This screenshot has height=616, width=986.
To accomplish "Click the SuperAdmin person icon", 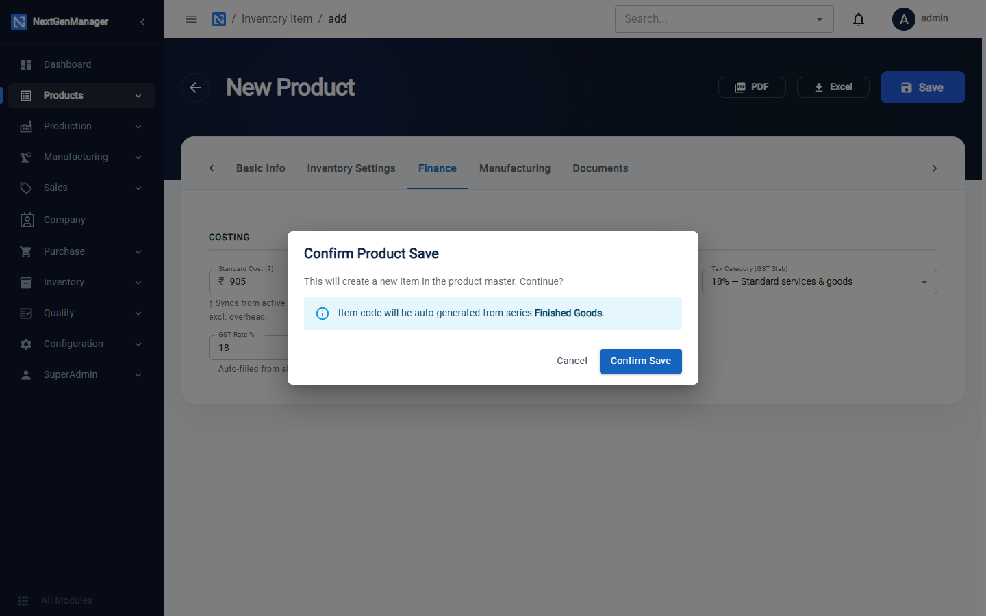I will [x=26, y=375].
